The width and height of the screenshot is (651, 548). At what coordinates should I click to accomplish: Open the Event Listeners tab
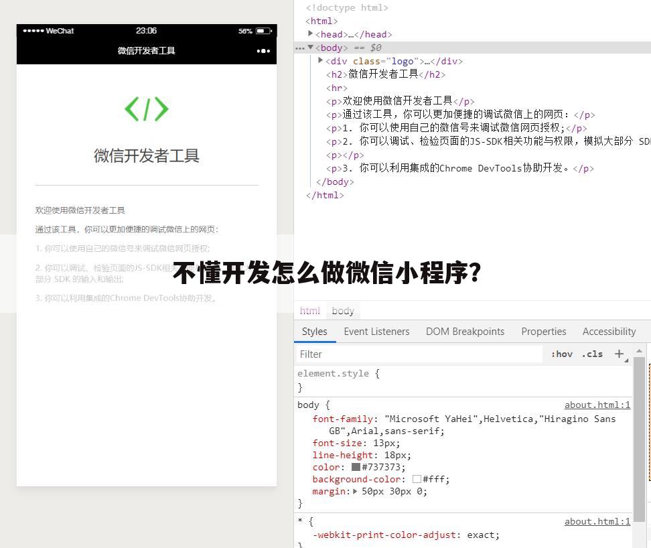tap(376, 332)
